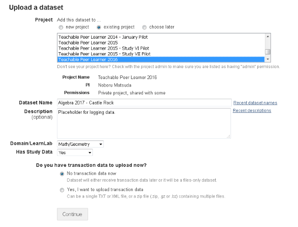The height and width of the screenshot is (227, 298).
Task: Open the "Recent descriptions" link
Action: tap(252, 111)
